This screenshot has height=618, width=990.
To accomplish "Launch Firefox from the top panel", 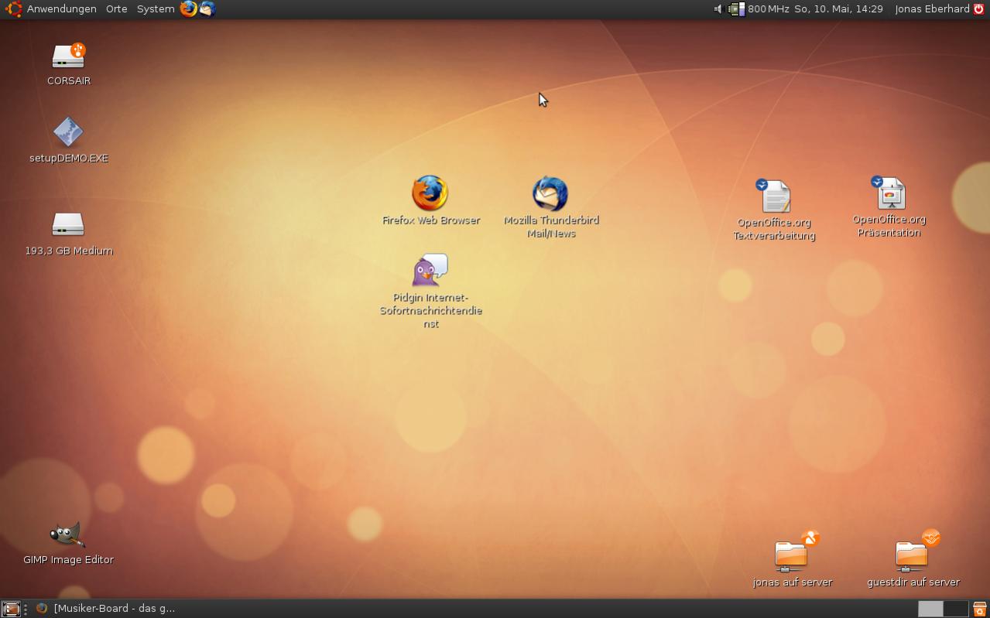I will pos(188,9).
